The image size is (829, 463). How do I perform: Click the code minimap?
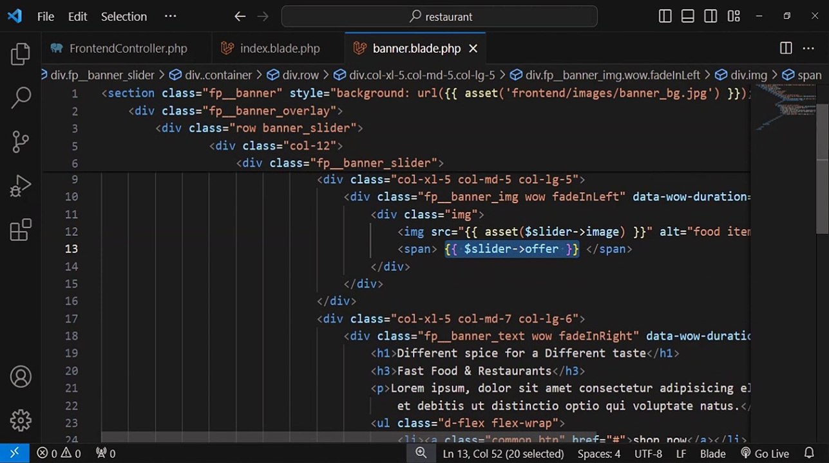tap(784, 107)
